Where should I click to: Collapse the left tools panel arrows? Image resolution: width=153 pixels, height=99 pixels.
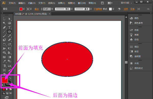coord(2,13)
